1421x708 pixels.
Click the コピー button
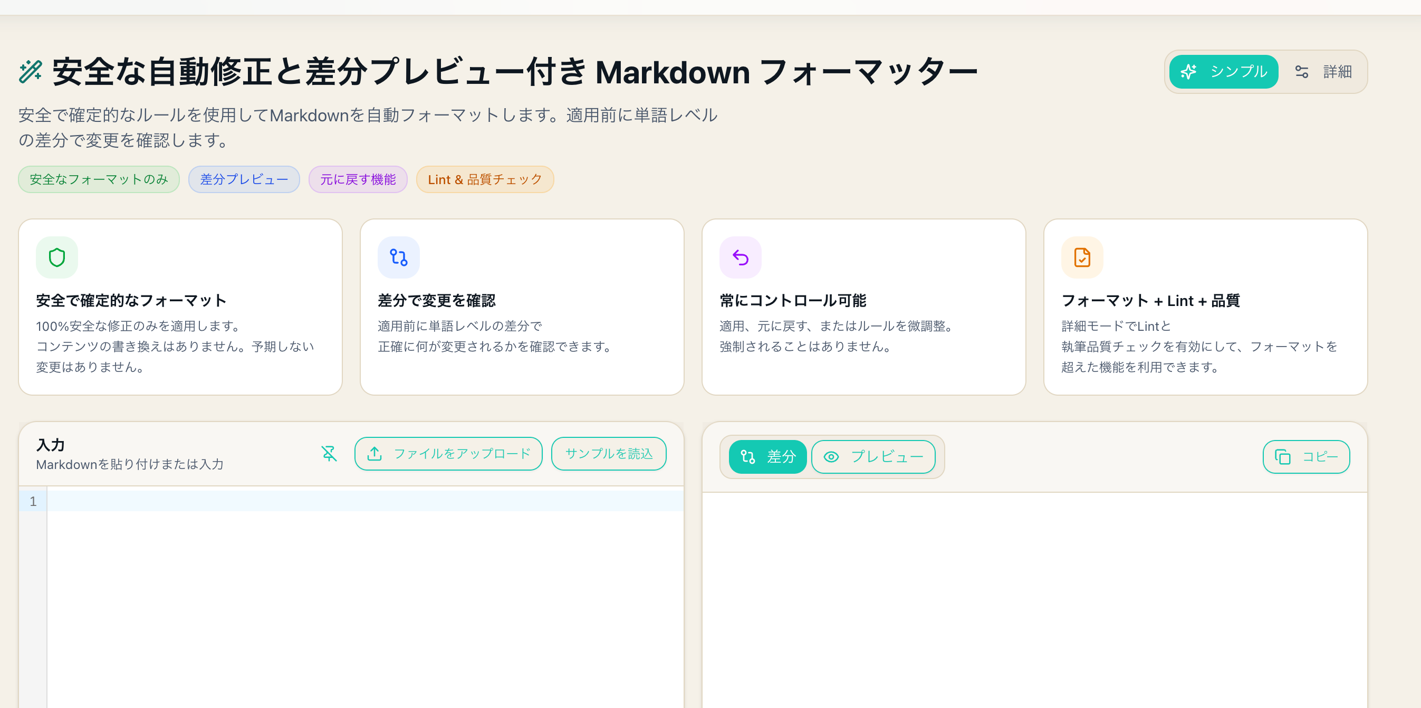[x=1305, y=457]
